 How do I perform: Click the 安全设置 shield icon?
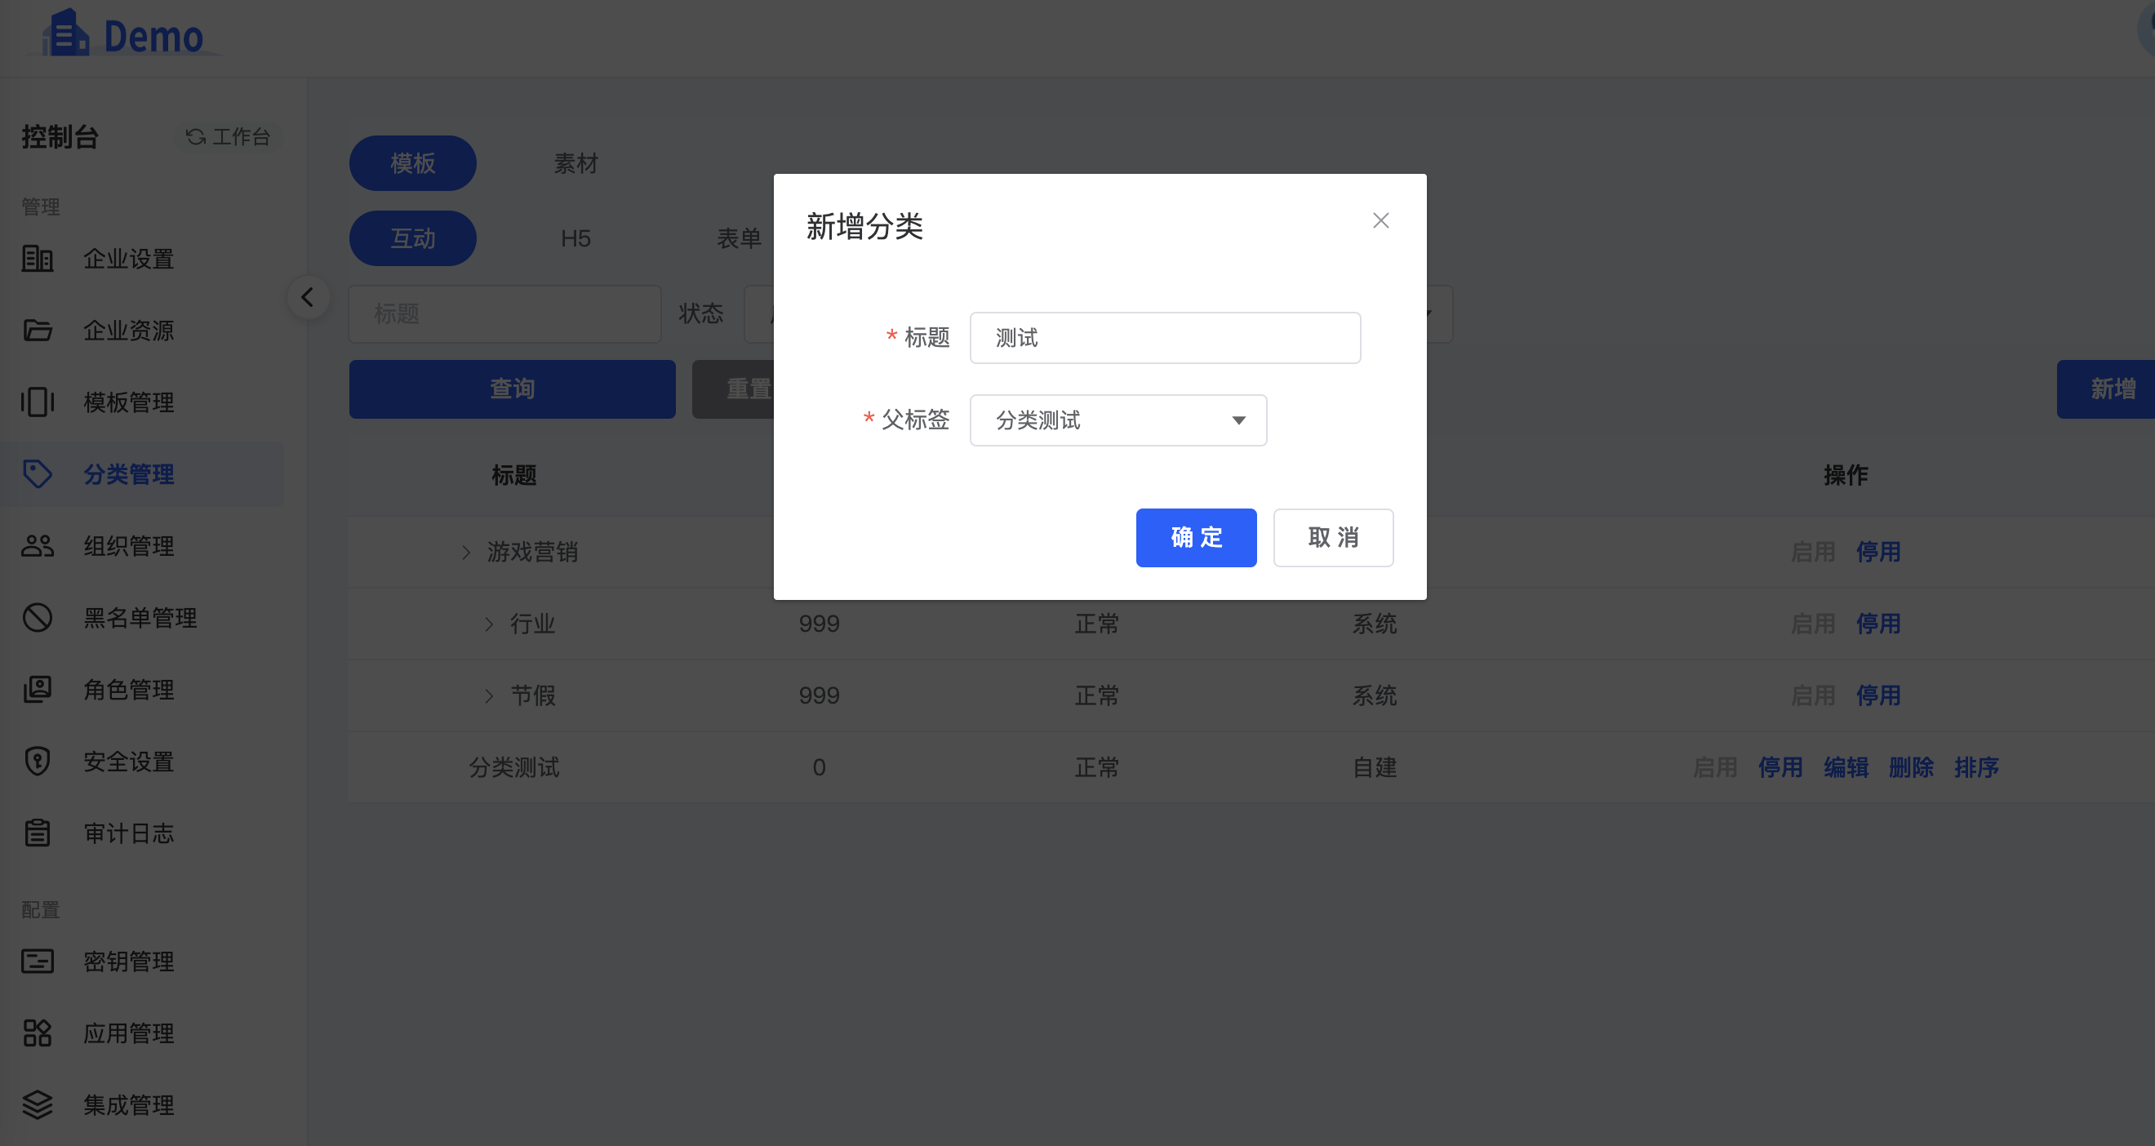point(38,762)
